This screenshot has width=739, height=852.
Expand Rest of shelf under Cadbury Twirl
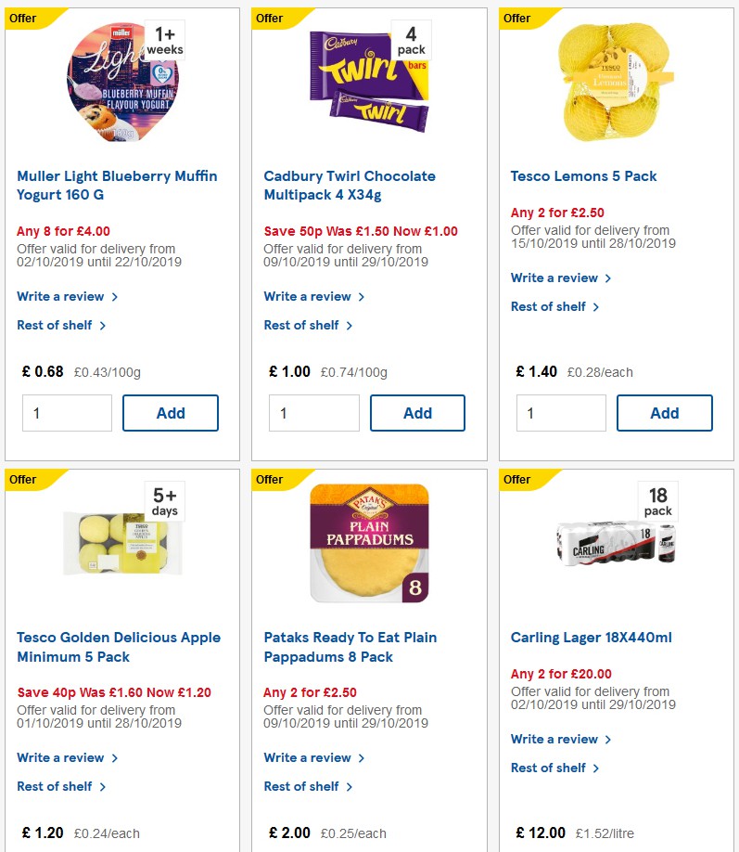[303, 325]
